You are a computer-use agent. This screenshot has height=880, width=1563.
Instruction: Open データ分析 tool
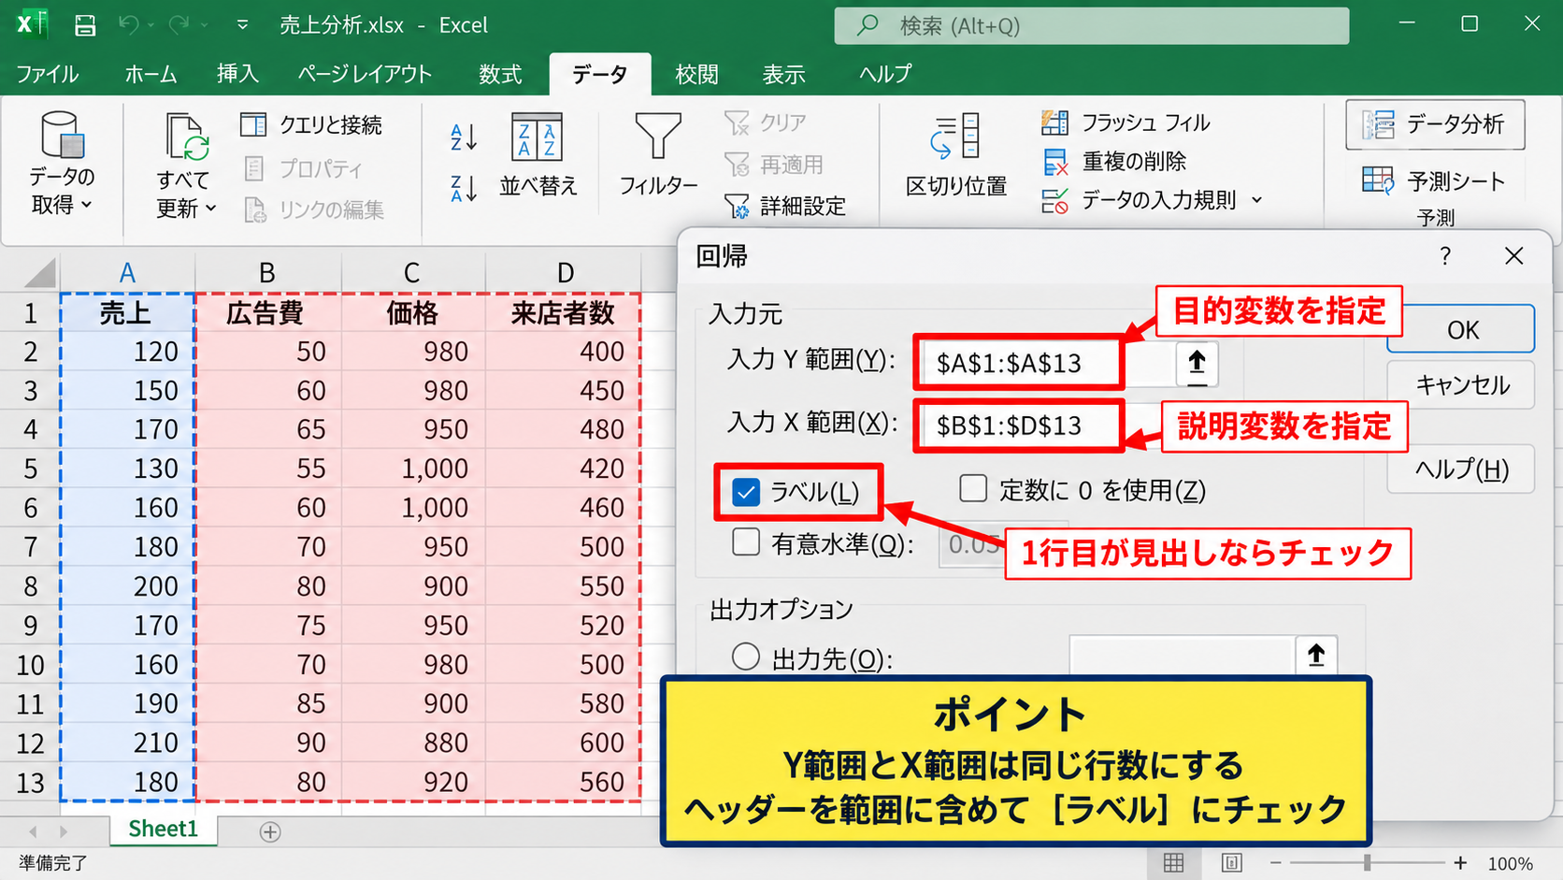click(x=1435, y=124)
